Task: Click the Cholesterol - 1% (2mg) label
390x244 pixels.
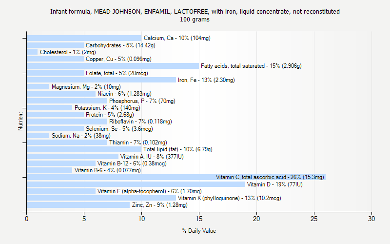Action: [x=68, y=52]
